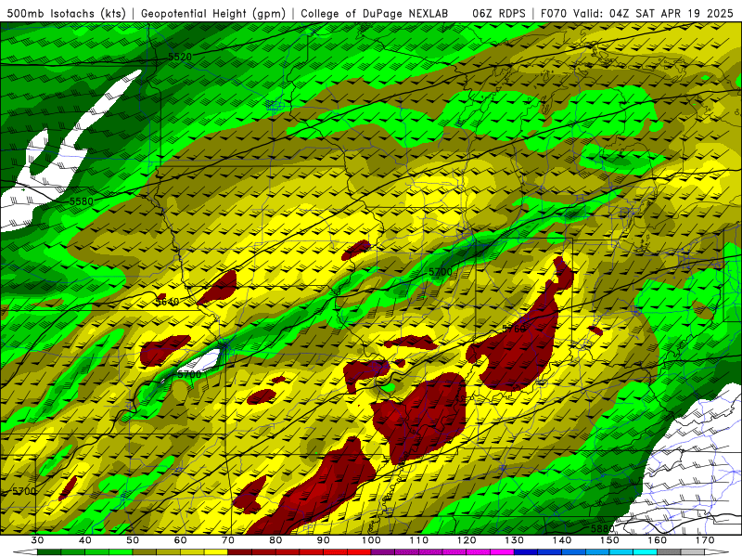This screenshot has height=557, width=742.
Task: Click the 'College of DuPage NEXLAB' label
Action: [x=375, y=14]
